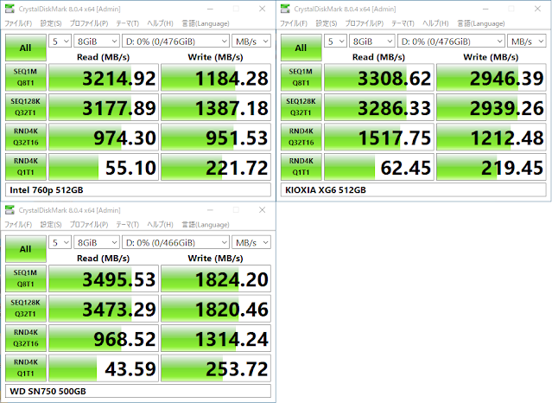Start SEQ1M Q8T1 test in WD SN750 window
Image resolution: width=552 pixels, height=403 pixels.
26,278
